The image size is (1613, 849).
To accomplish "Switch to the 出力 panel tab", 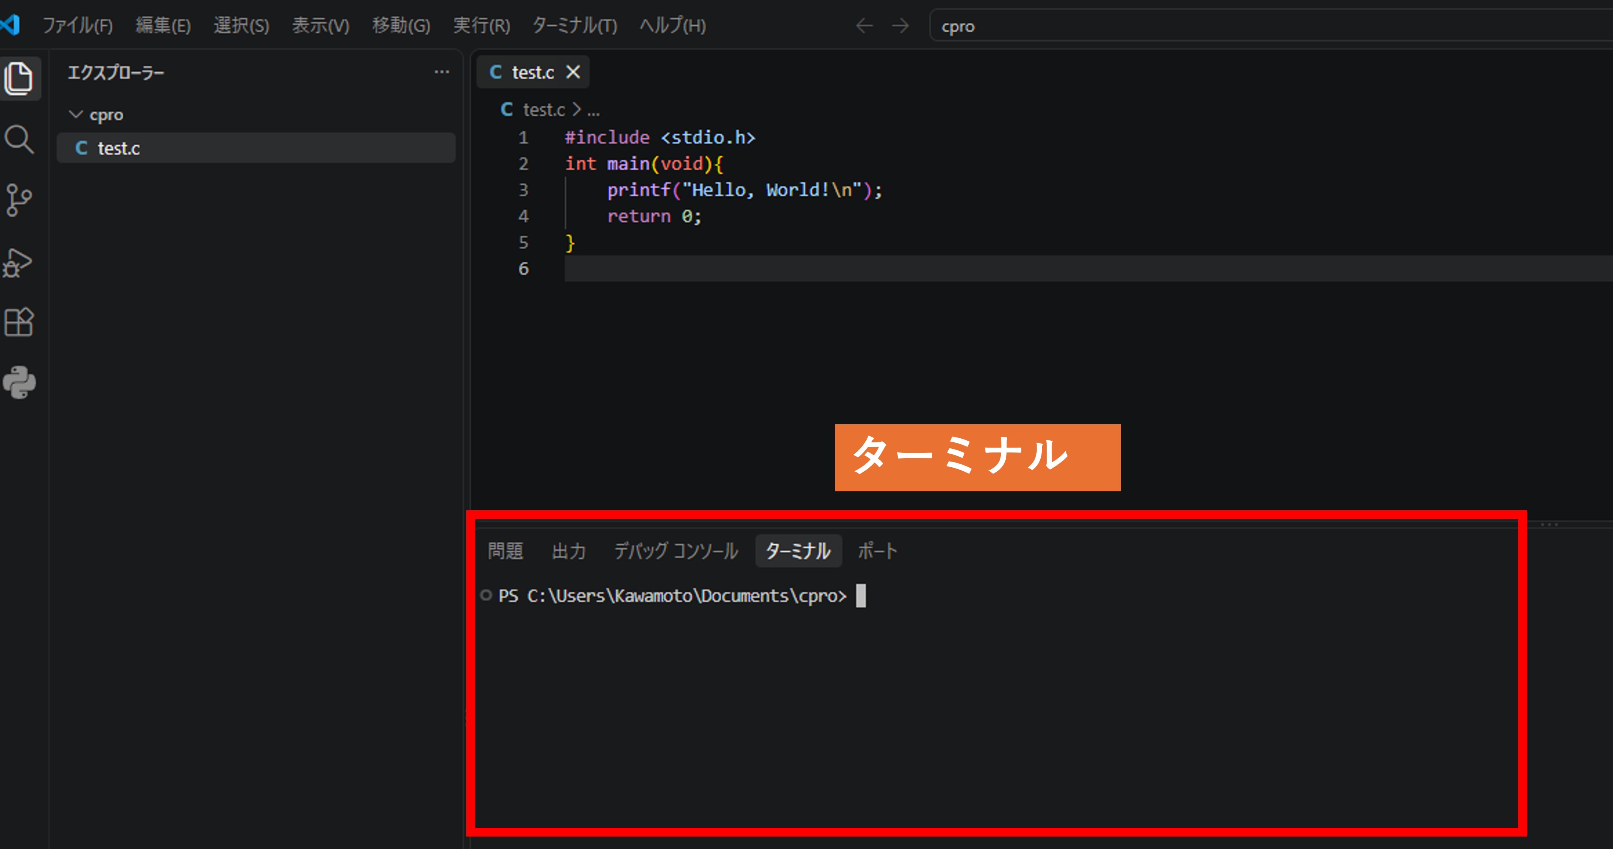I will click(569, 551).
